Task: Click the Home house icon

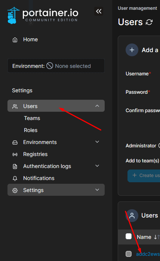Action: (15, 40)
